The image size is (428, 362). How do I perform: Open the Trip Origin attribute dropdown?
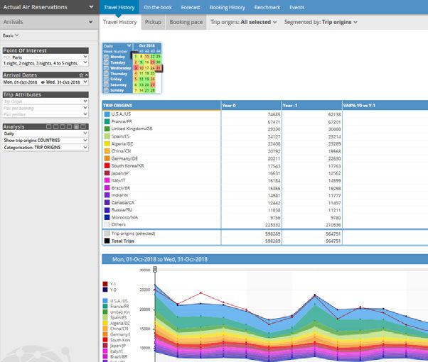coord(46,102)
